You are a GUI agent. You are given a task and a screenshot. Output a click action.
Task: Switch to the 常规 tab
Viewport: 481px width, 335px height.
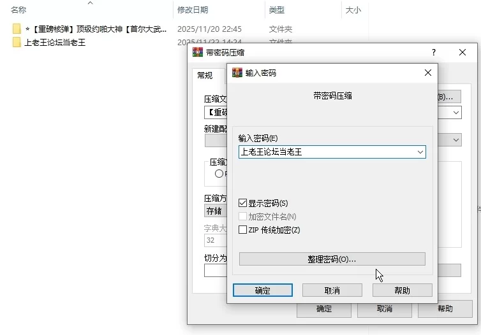pos(205,75)
